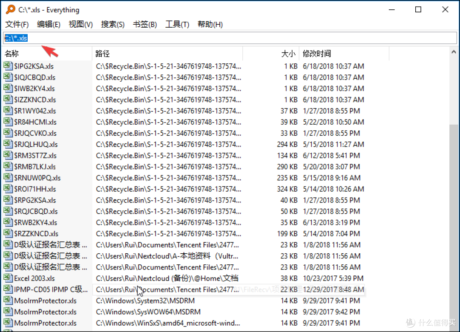Sort results by the 路径 column header
Image resolution: width=460 pixels, height=332 pixels.
pos(167,54)
